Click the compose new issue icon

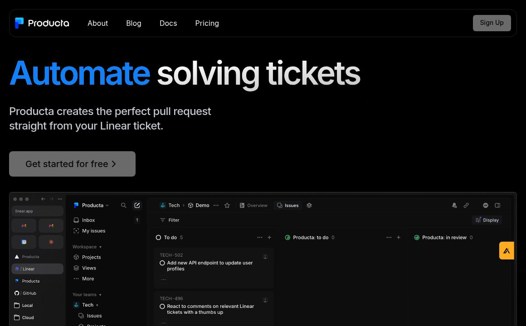(x=137, y=206)
